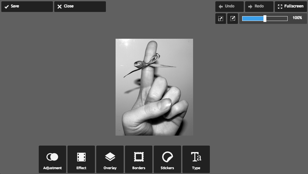
Task: Click the shrink zoom icon
Action: (x=232, y=19)
